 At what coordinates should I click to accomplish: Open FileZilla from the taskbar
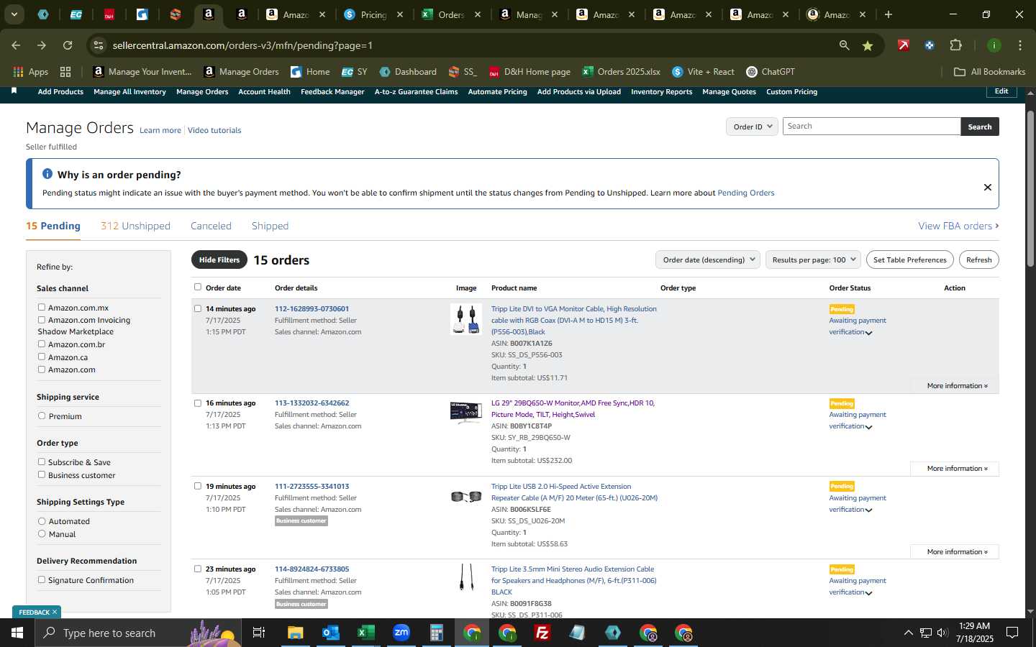(x=542, y=633)
